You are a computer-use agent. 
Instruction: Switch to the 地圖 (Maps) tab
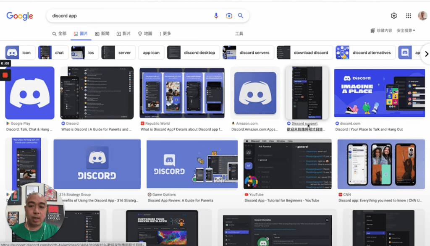(145, 34)
